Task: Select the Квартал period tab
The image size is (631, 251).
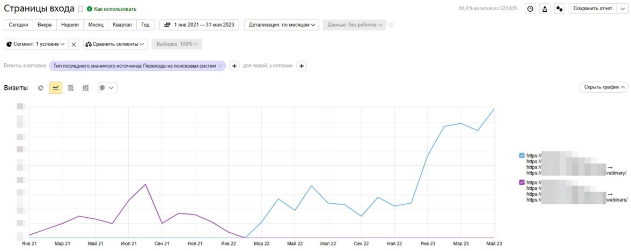Action: pos(122,25)
